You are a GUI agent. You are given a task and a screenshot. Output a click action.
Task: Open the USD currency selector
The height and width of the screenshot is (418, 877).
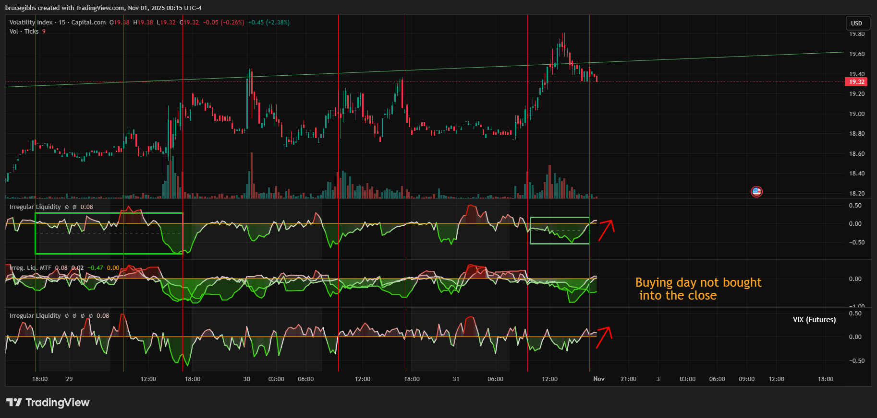pyautogui.click(x=856, y=23)
